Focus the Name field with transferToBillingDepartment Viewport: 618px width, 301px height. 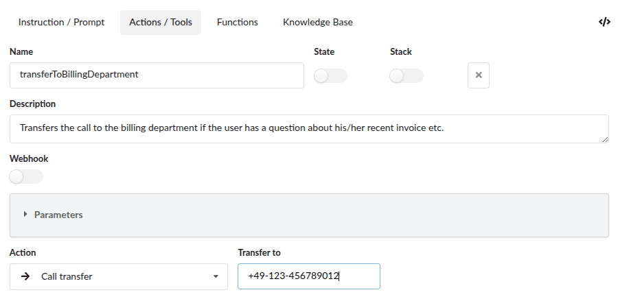157,75
